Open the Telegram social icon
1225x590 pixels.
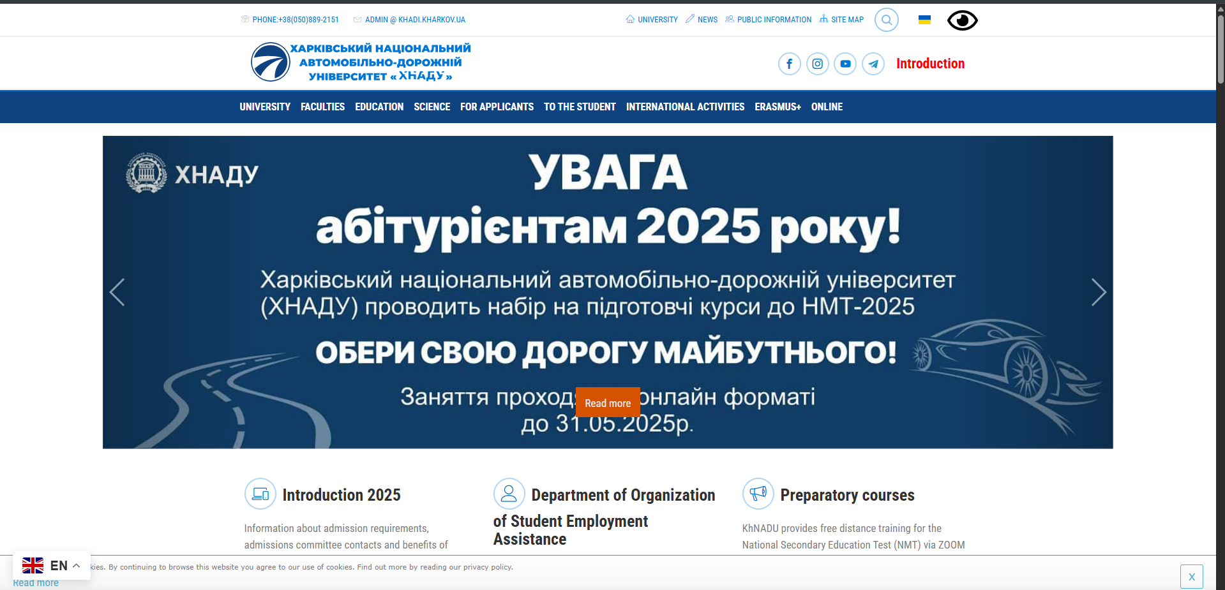click(873, 64)
